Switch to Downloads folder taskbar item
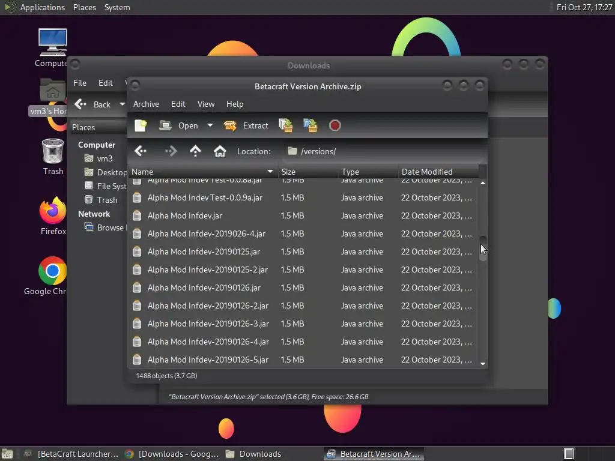Screen dimensions: 615x461 [253, 454]
